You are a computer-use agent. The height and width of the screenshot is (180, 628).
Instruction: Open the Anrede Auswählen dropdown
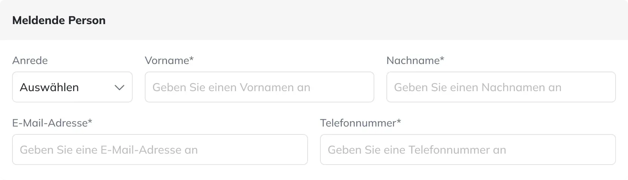coord(72,87)
